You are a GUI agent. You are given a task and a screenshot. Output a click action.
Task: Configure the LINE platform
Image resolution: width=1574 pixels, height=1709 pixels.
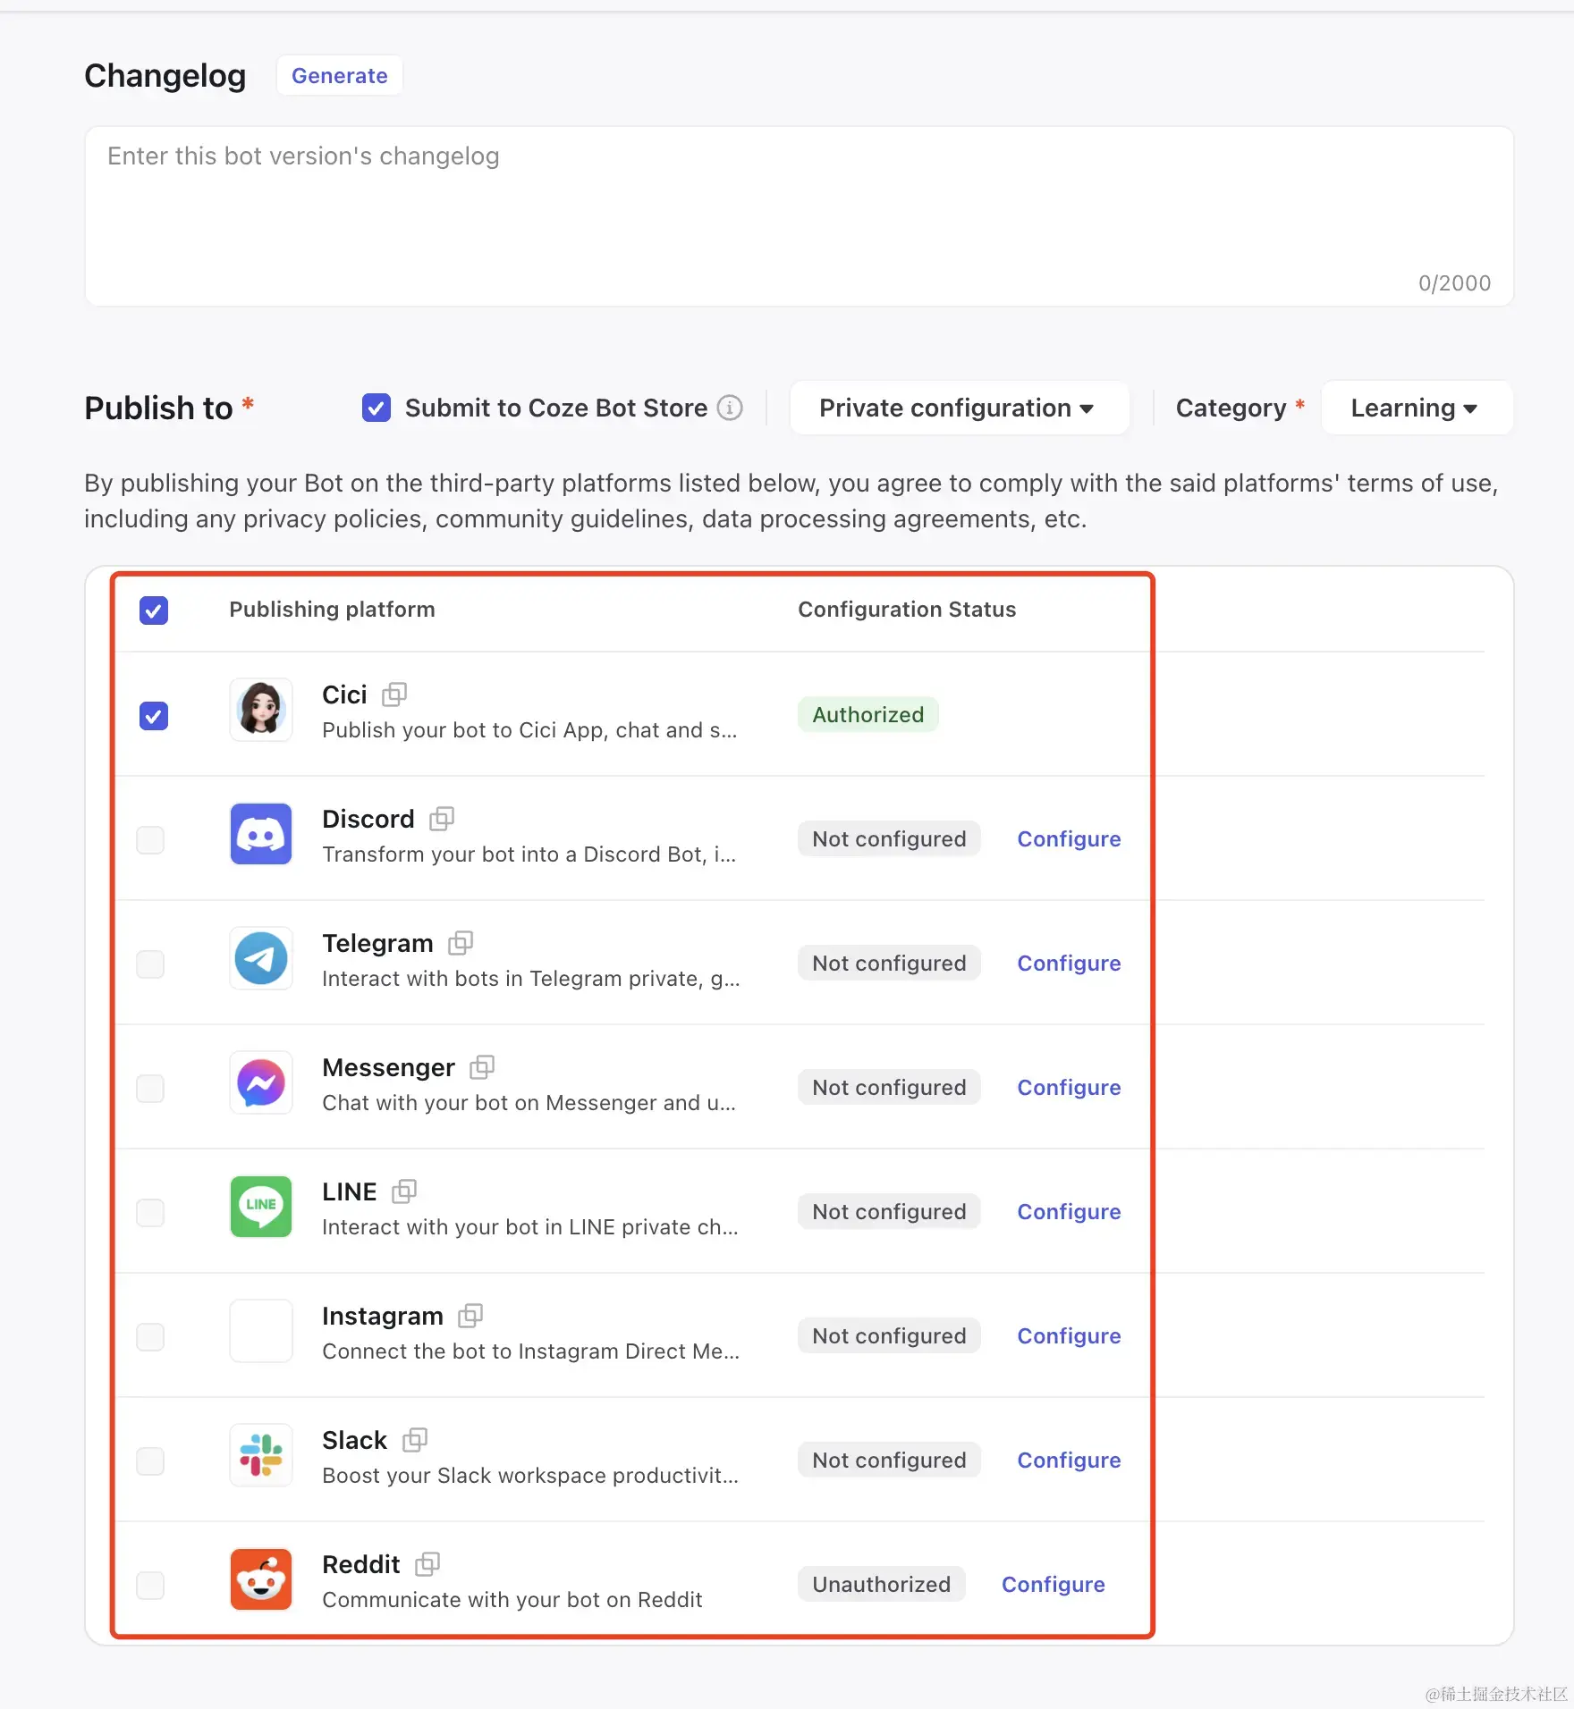[x=1069, y=1212]
